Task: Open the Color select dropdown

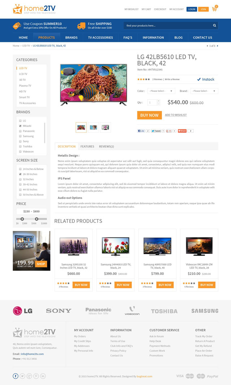Action: tap(161, 91)
